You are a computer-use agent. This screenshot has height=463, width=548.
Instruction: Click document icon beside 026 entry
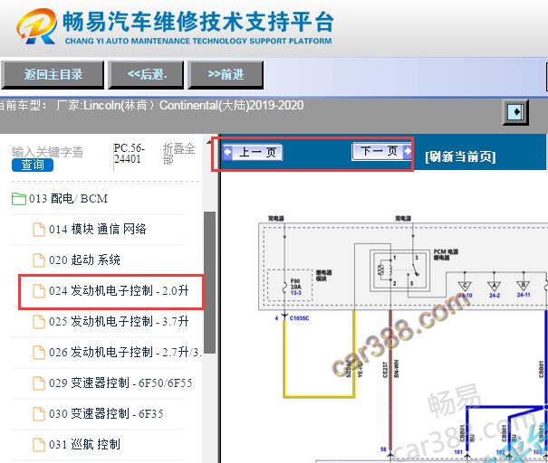(x=39, y=353)
